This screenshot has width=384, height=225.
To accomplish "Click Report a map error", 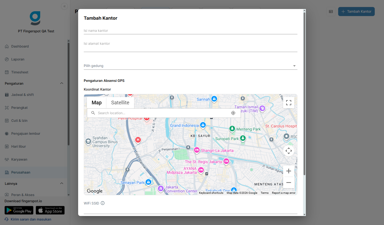I will pos(284,193).
